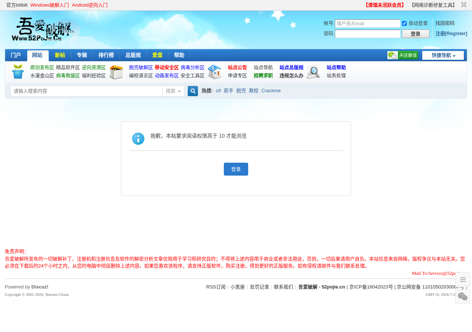
Task: Click the toolbox category icon
Action: tap(116, 72)
